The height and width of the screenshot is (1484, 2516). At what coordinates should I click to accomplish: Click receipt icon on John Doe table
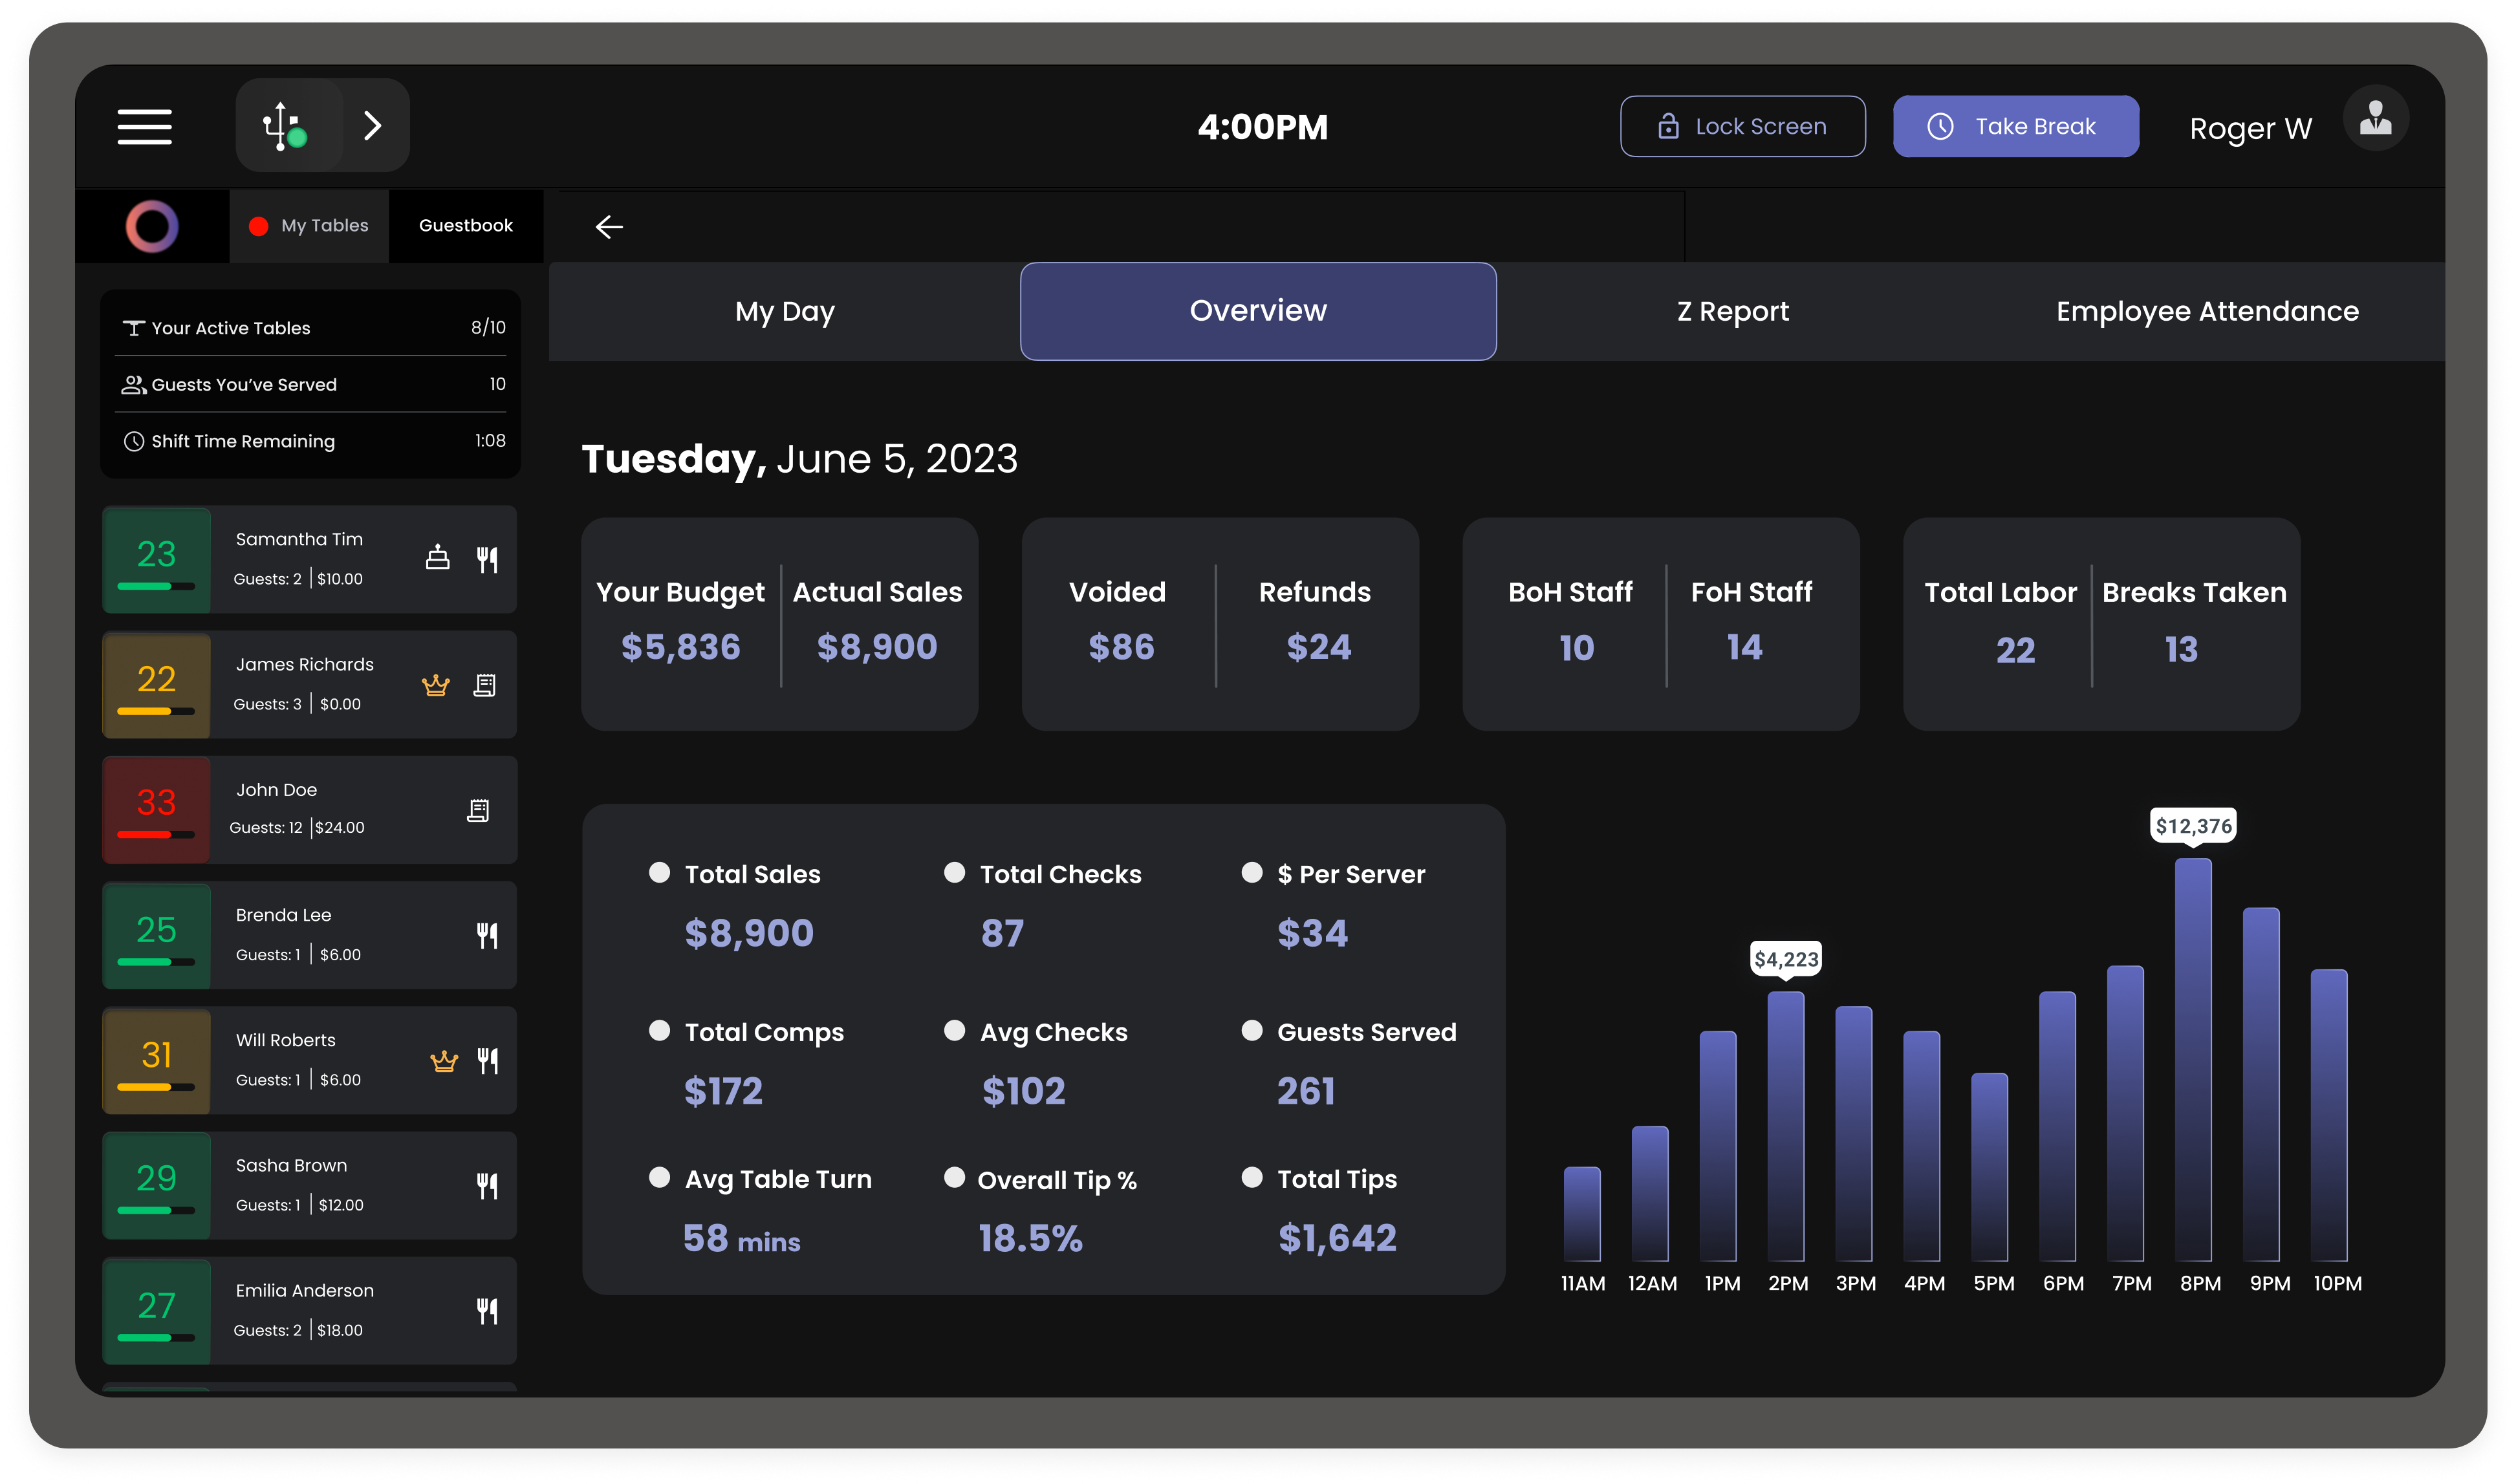[x=478, y=810]
